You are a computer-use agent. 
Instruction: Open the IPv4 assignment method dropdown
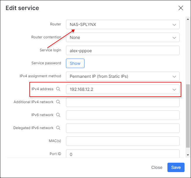pos(122,76)
